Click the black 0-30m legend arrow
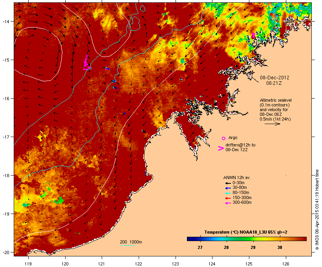This screenshot has height=267, width=322. 228,183
